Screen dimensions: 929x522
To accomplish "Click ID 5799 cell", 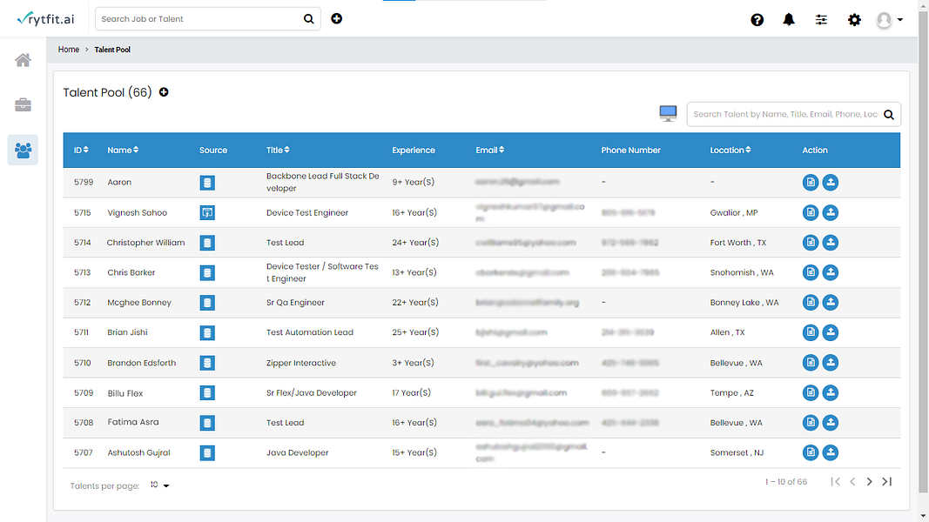I will [84, 183].
